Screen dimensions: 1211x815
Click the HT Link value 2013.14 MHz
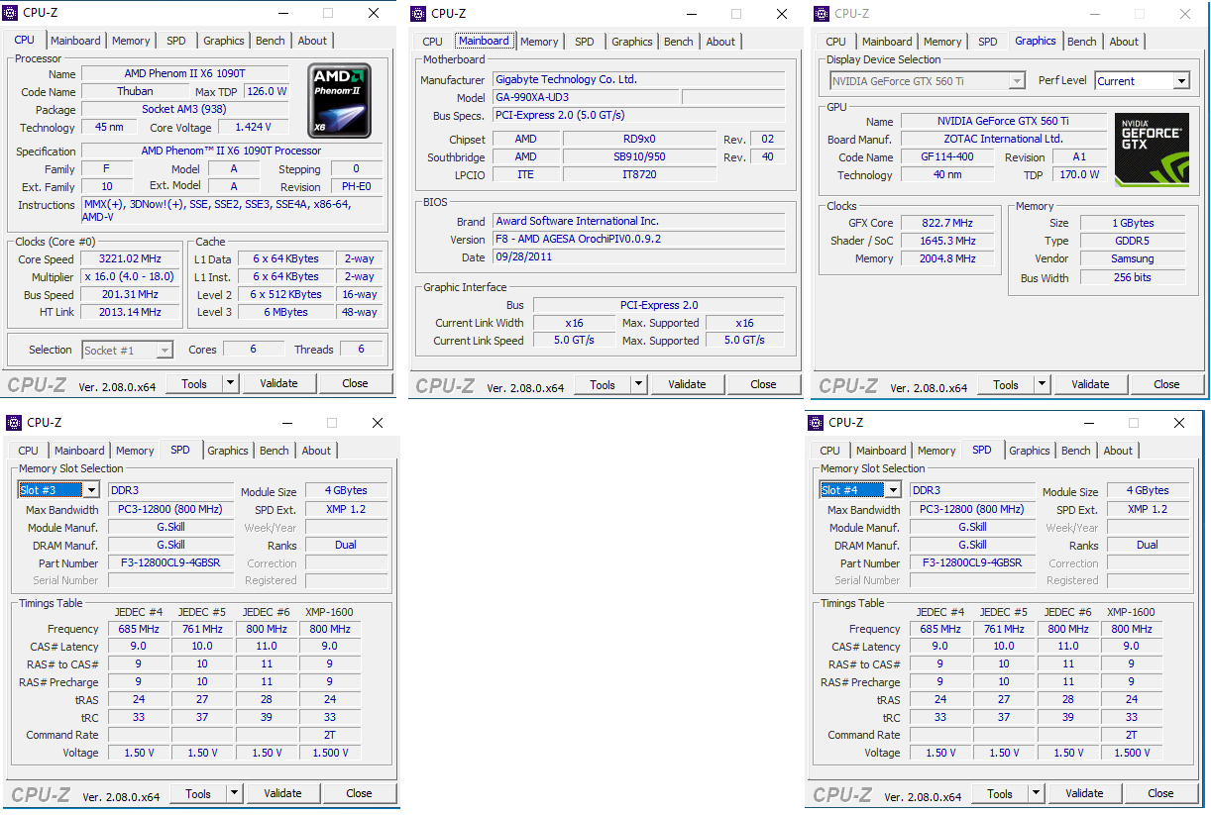pos(131,313)
